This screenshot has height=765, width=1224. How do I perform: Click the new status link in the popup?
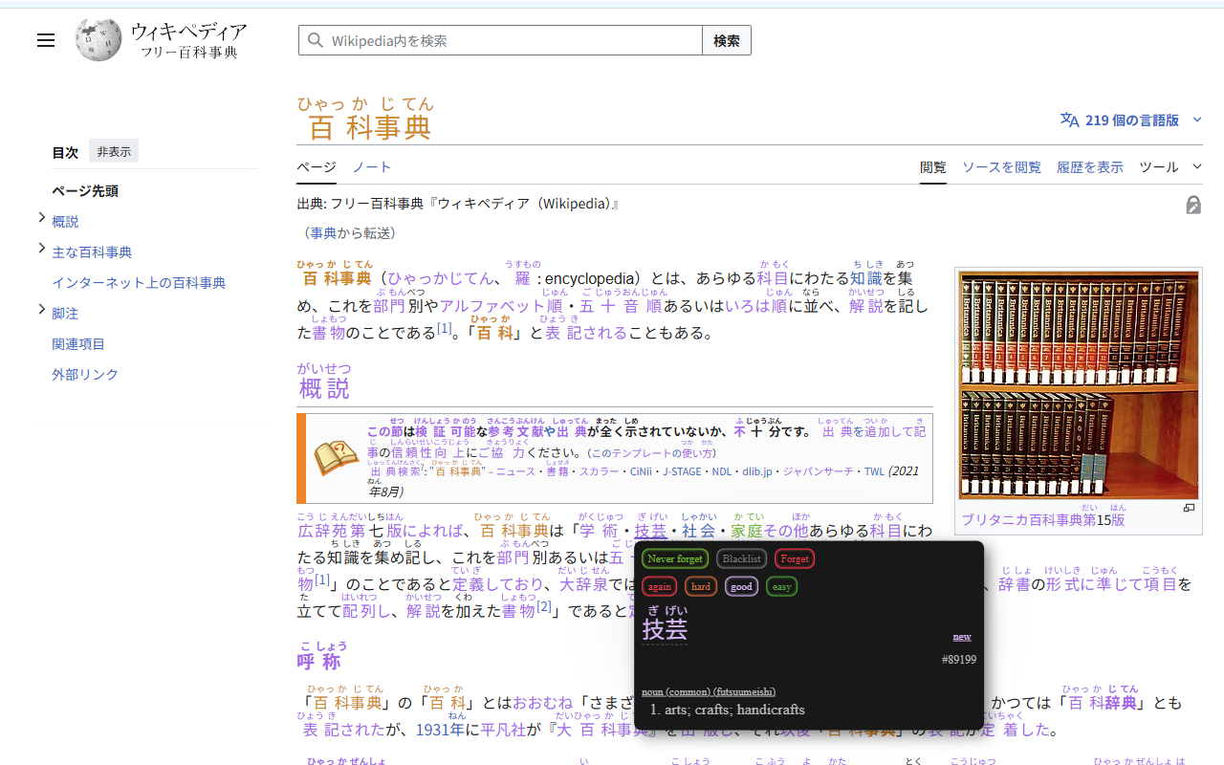961,636
